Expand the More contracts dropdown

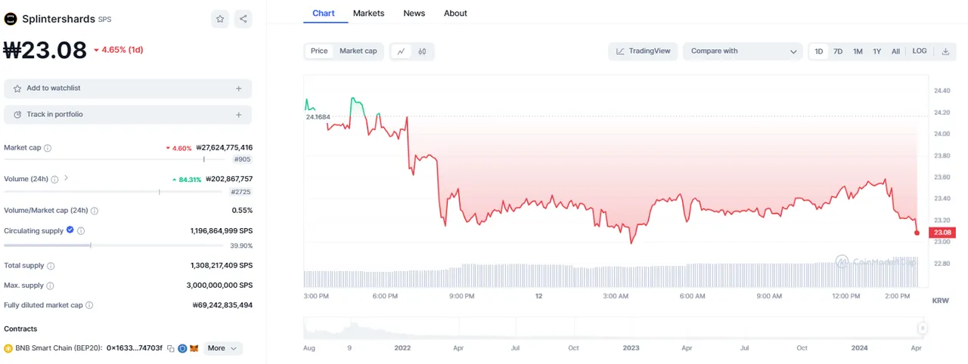[x=222, y=348]
